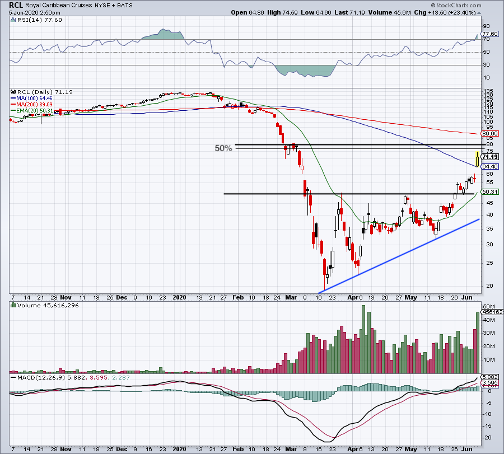Screen dimensions: 504x454
Task: Select the red MA(200) legend swatch
Action: pyautogui.click(x=13, y=105)
